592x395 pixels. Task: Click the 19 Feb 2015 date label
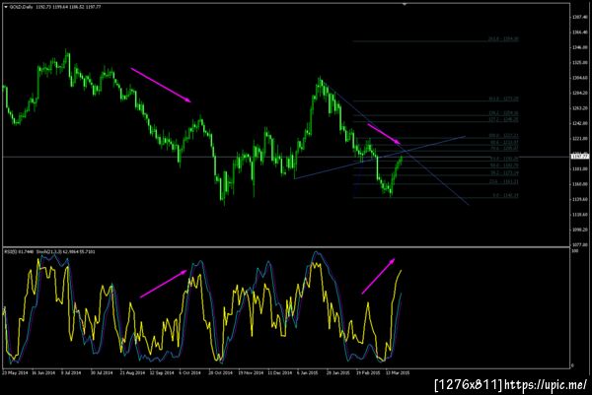pos(368,372)
